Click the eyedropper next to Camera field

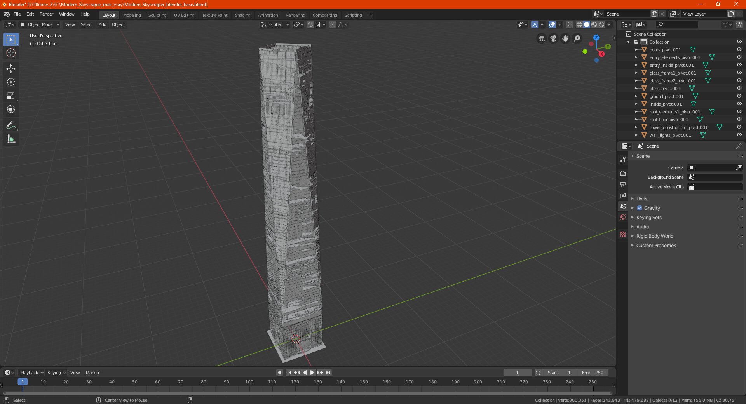tap(739, 167)
